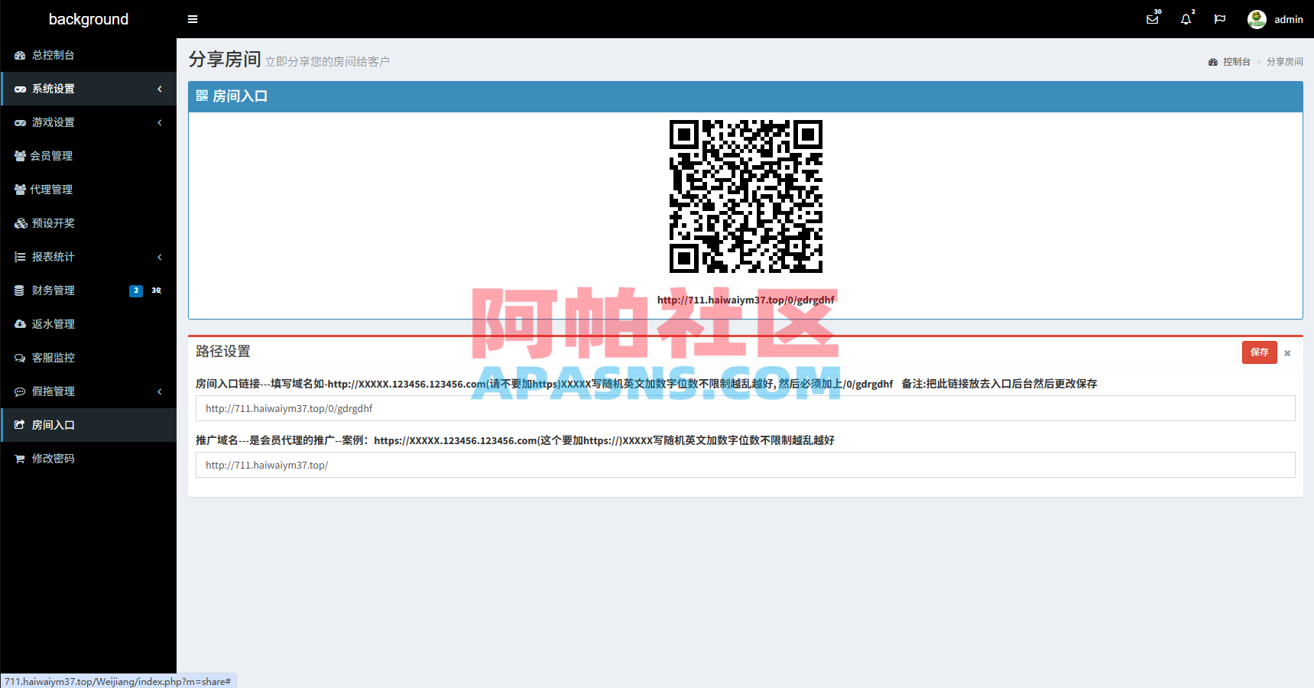Expand the 游戏设置 chevron

tap(160, 122)
